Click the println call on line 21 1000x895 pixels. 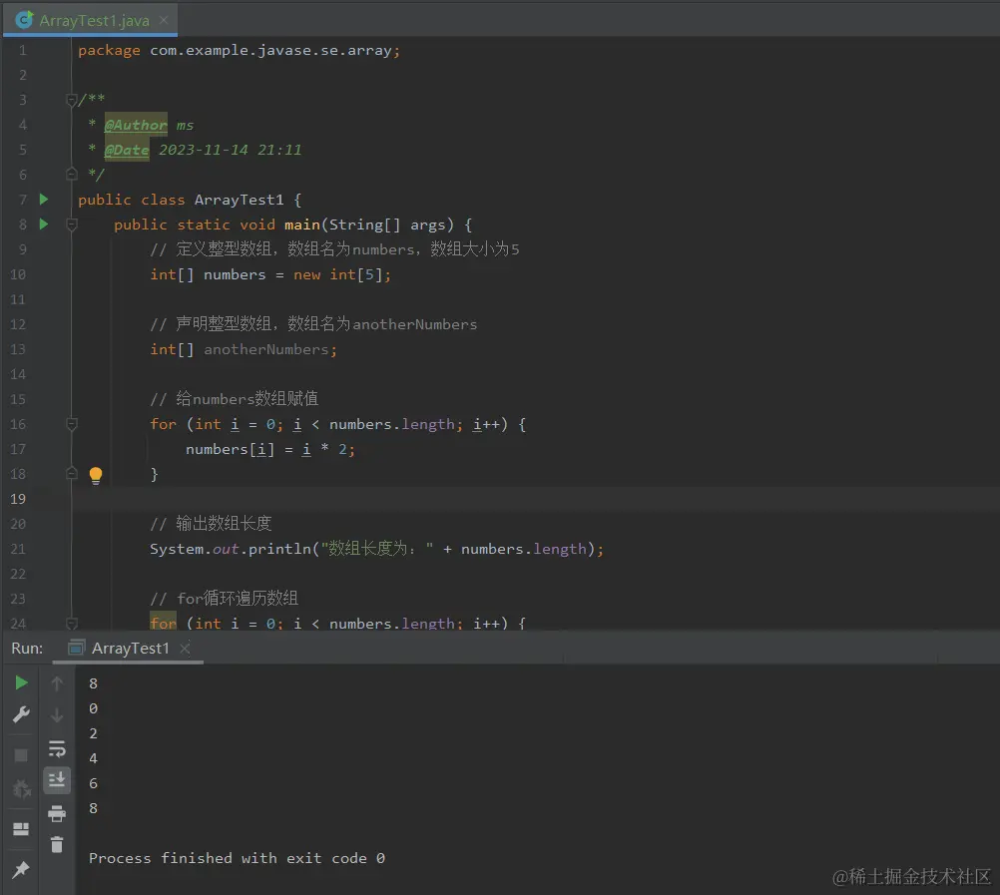click(279, 549)
